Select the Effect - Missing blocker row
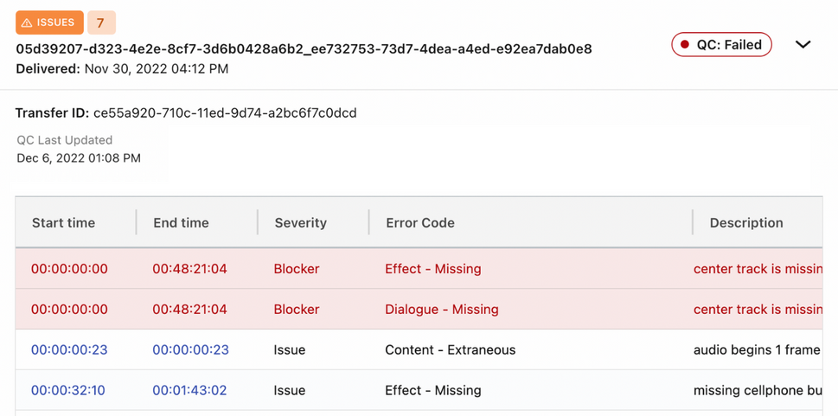 (419, 269)
